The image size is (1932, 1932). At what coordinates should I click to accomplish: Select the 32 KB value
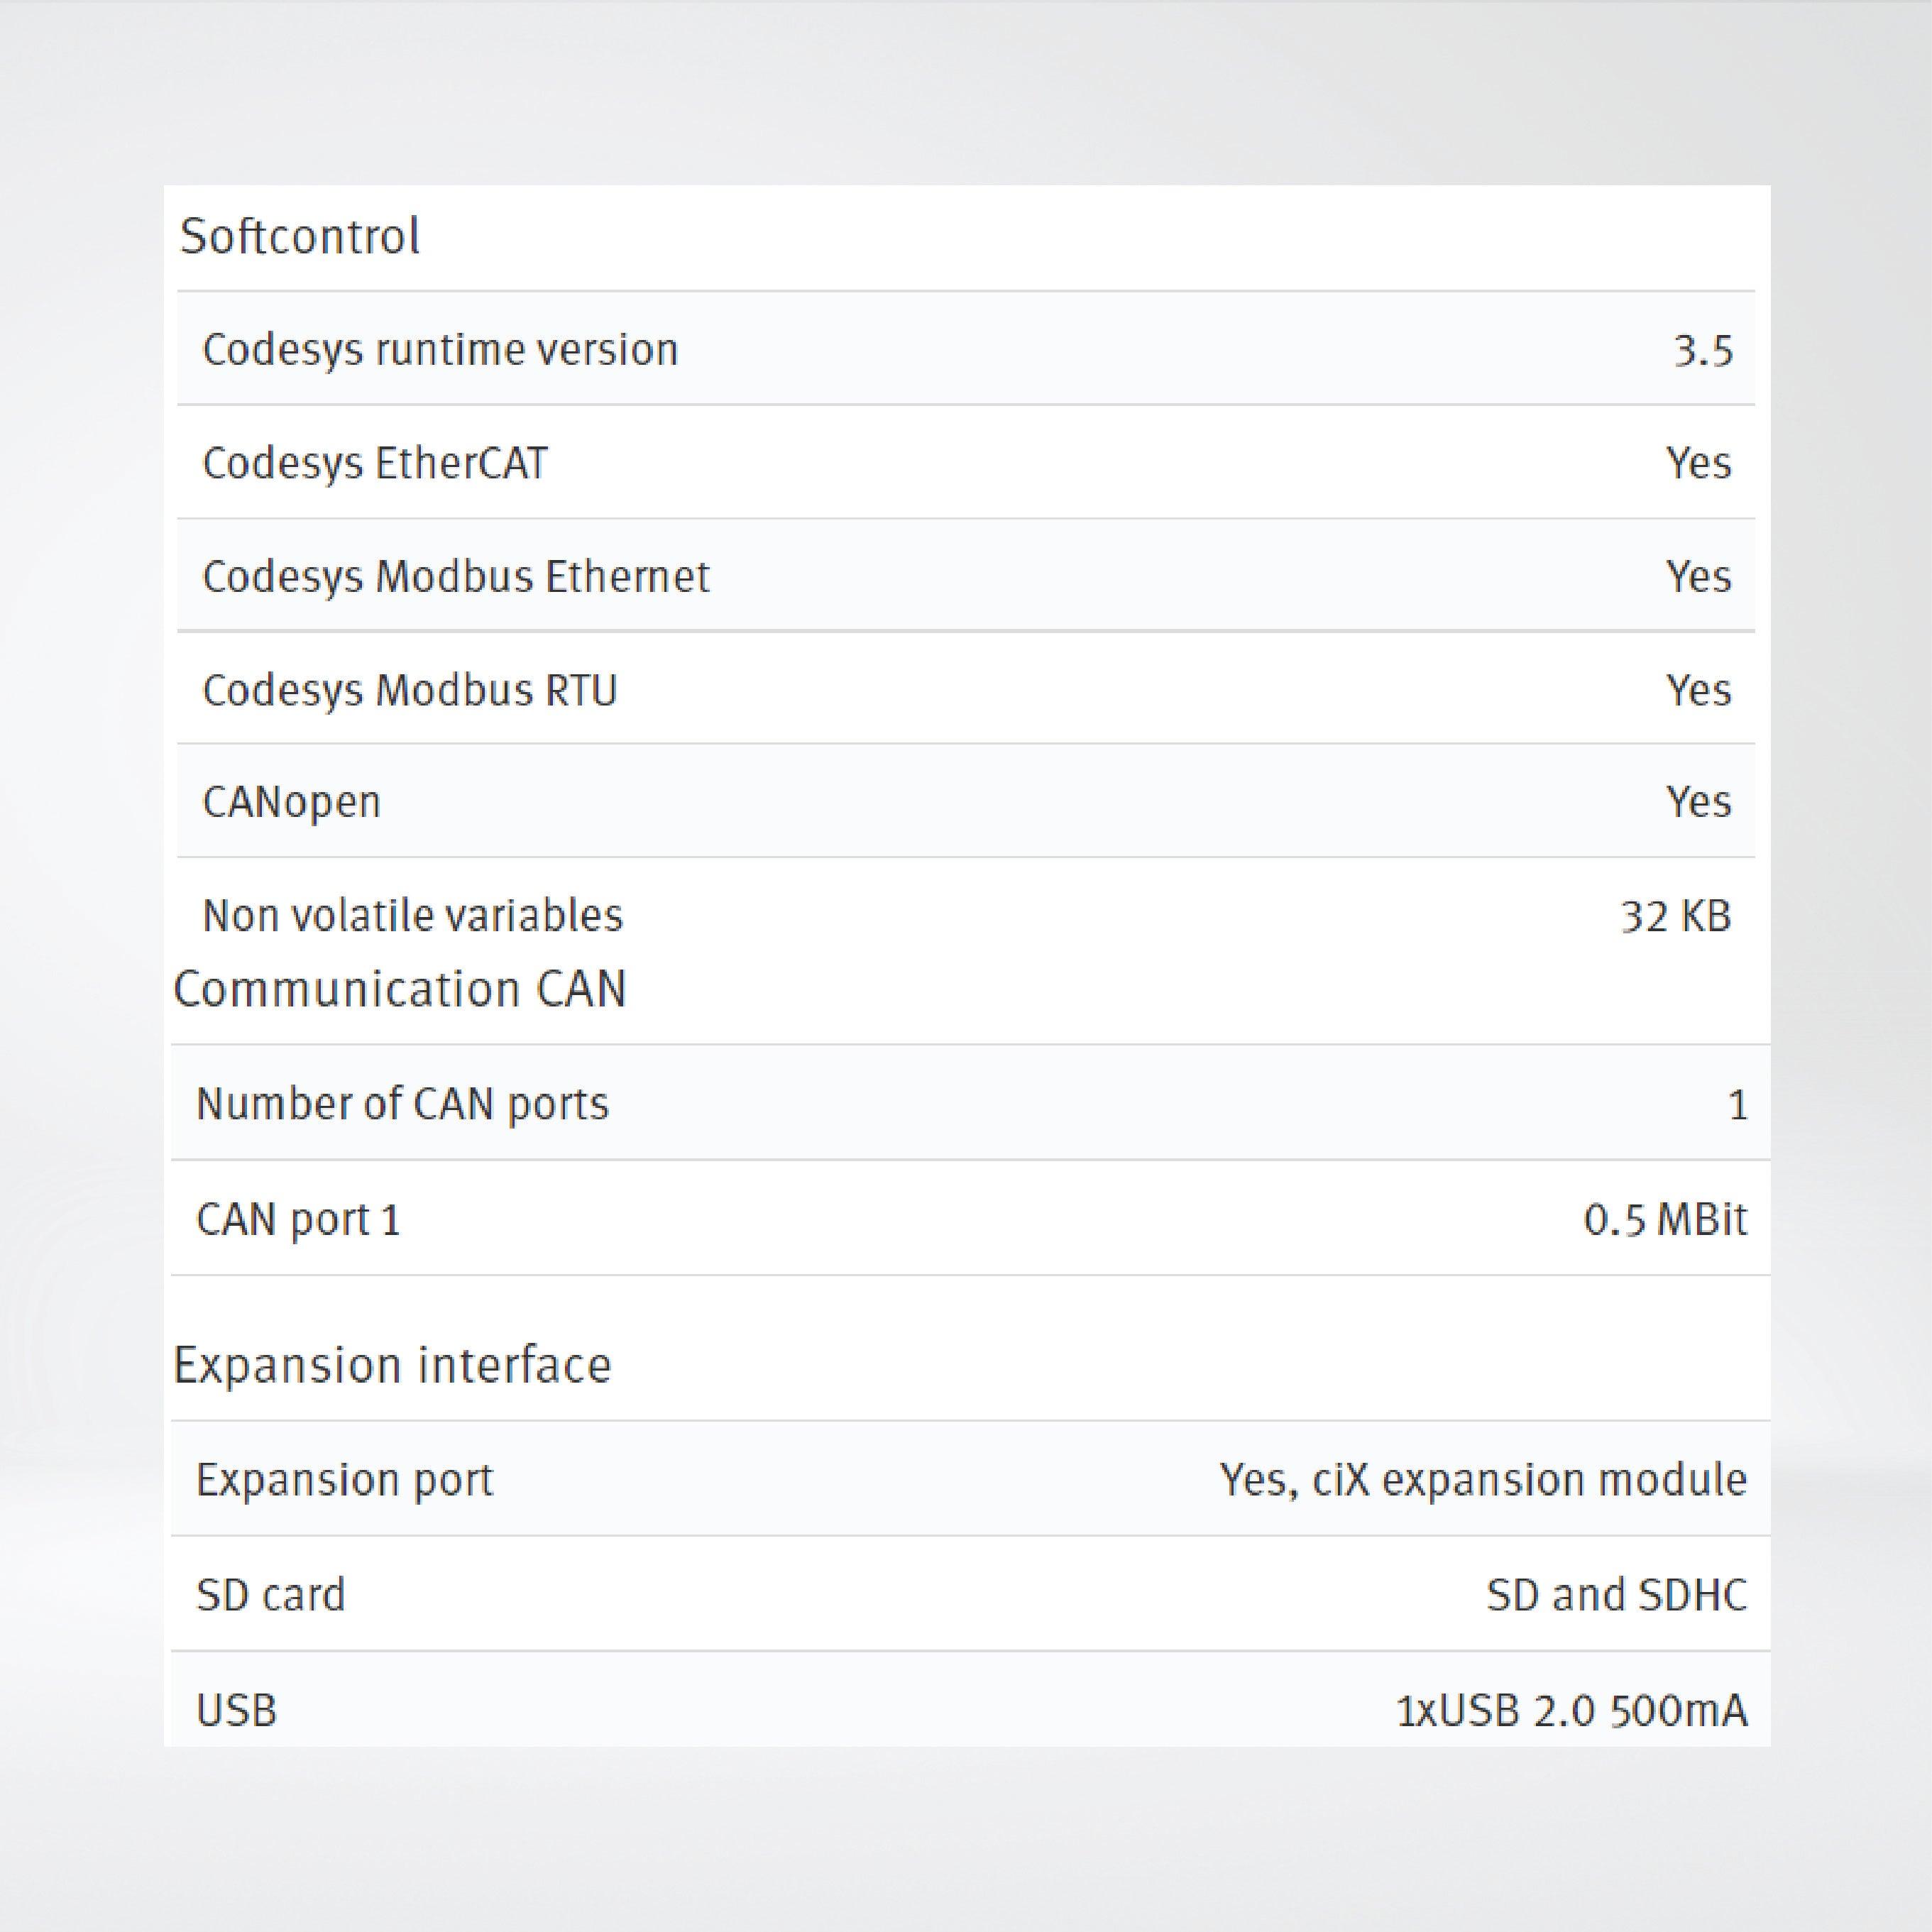(x=1675, y=916)
